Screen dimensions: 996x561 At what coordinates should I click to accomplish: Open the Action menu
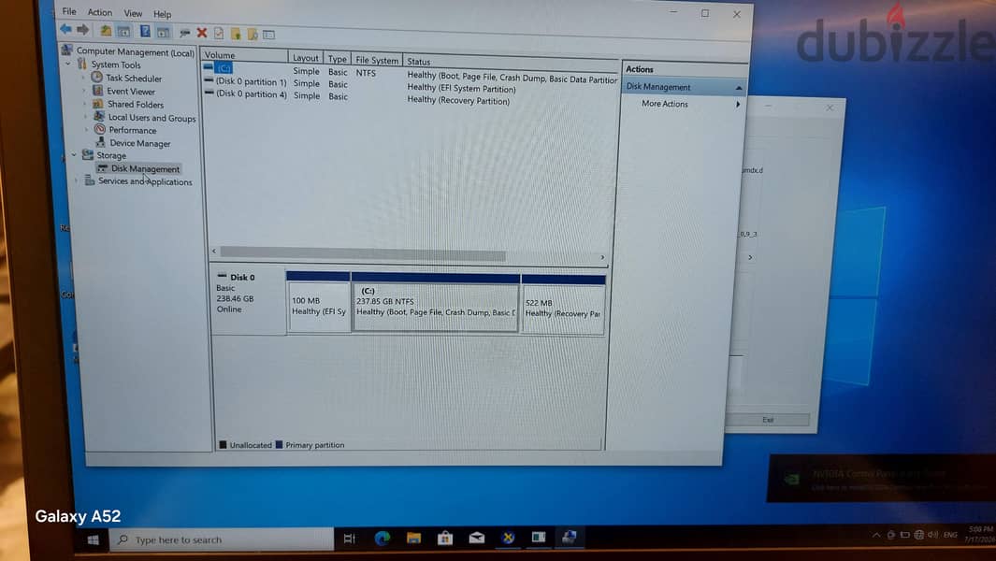pos(100,13)
